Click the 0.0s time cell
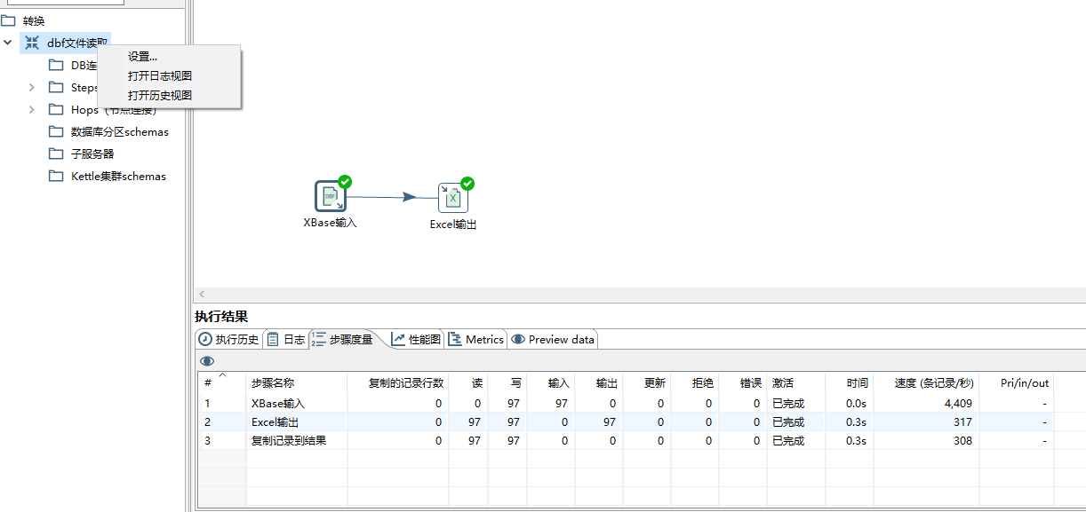Viewport: 1086px width, 512px height. click(x=857, y=403)
